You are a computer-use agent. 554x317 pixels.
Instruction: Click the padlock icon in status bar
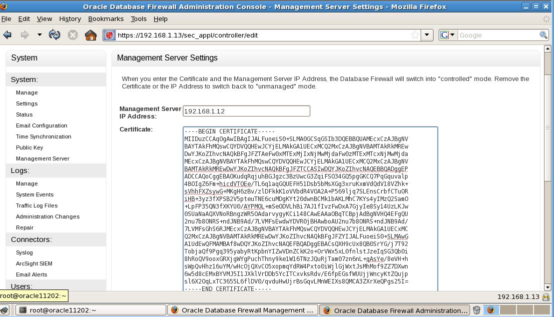coord(546,297)
